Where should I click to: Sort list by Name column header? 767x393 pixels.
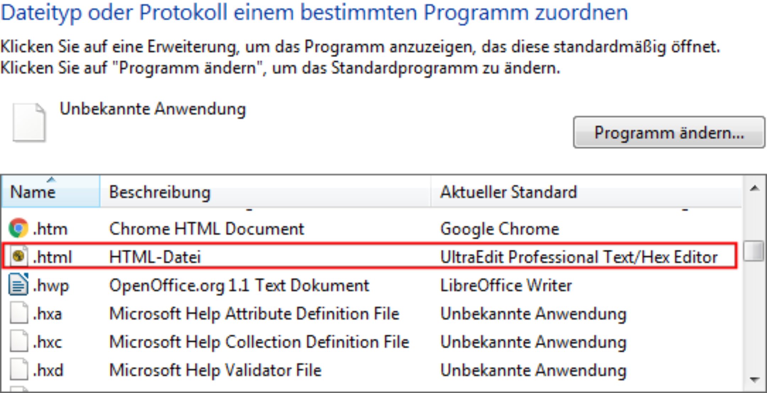tap(50, 192)
